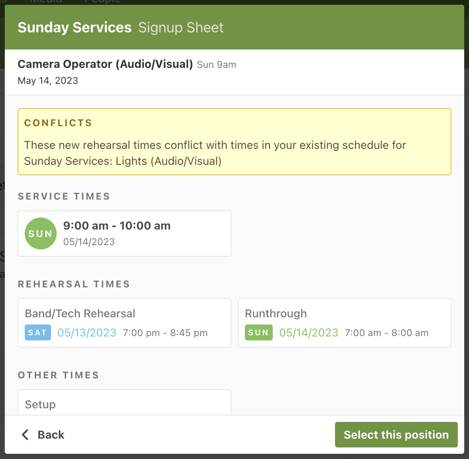Image resolution: width=469 pixels, height=459 pixels.
Task: Click the green SUN circle icon
Action: (x=40, y=233)
